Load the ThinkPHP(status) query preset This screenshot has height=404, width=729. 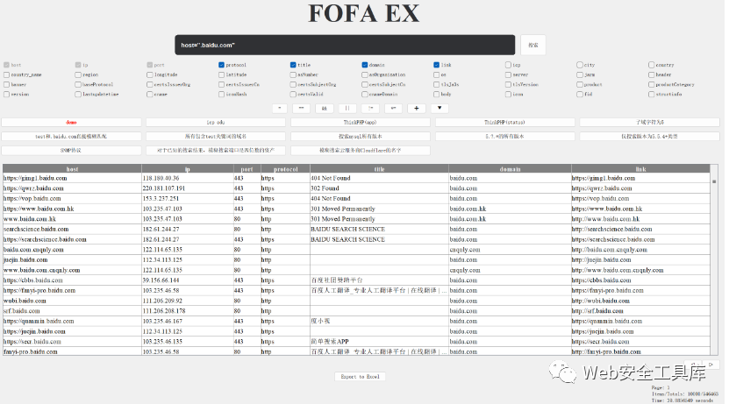(505, 122)
